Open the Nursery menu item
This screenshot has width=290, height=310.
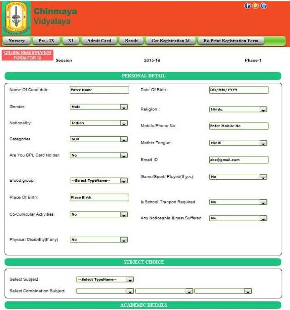point(16,41)
